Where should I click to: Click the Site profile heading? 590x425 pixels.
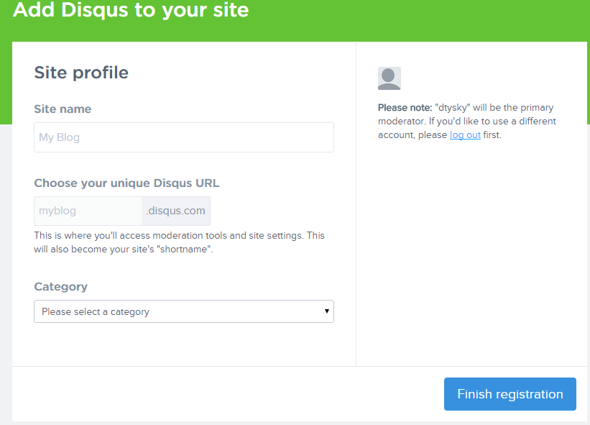click(81, 73)
